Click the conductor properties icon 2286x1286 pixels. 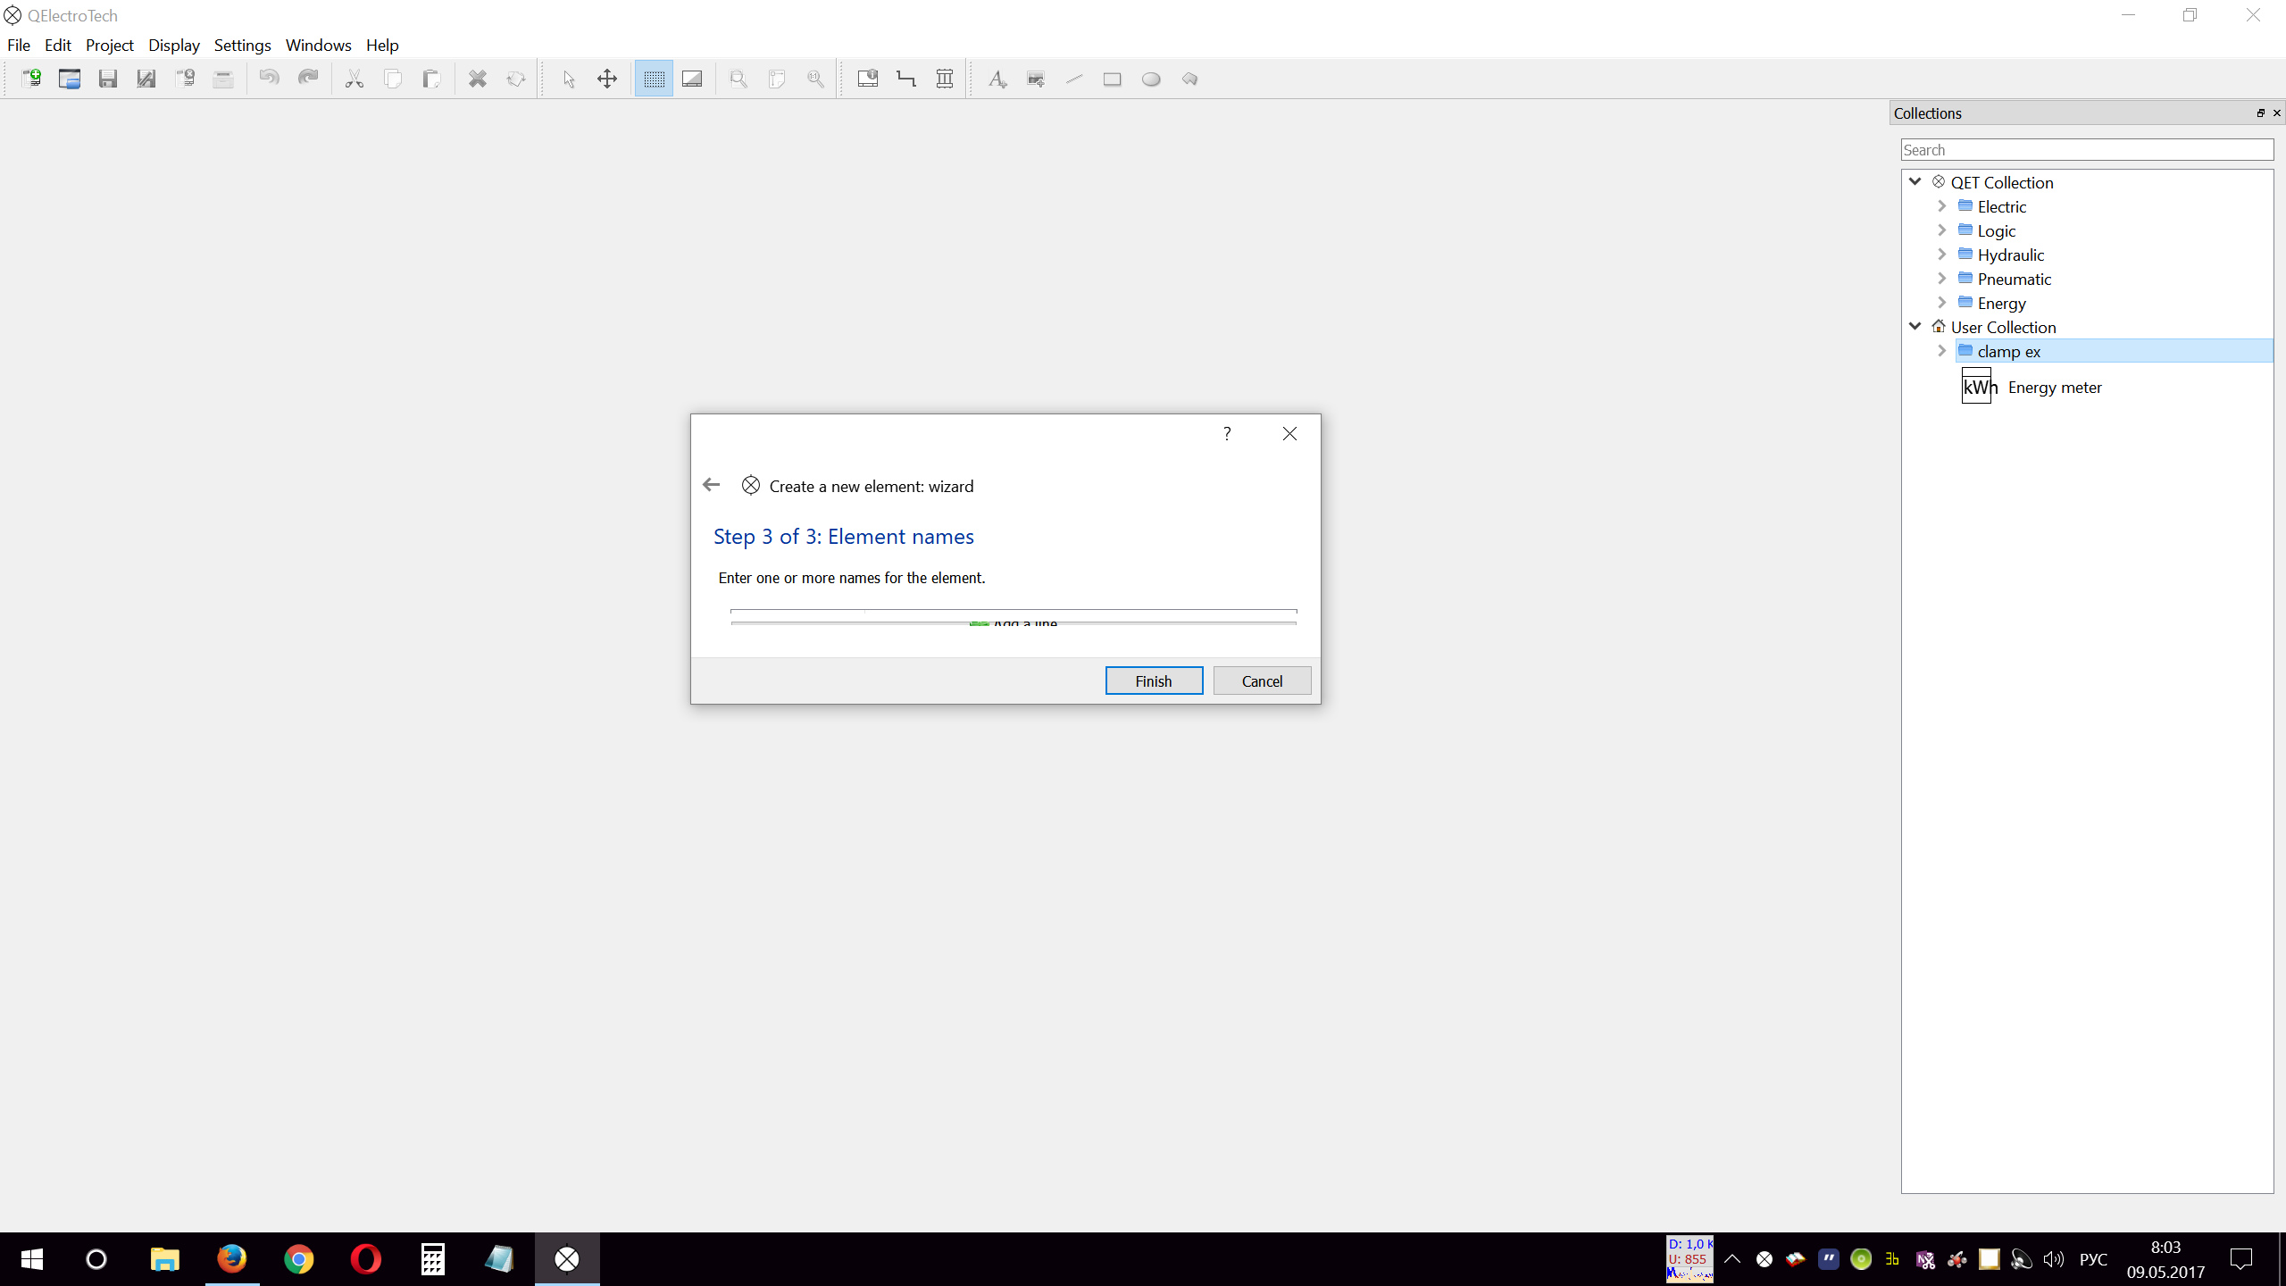point(906,79)
